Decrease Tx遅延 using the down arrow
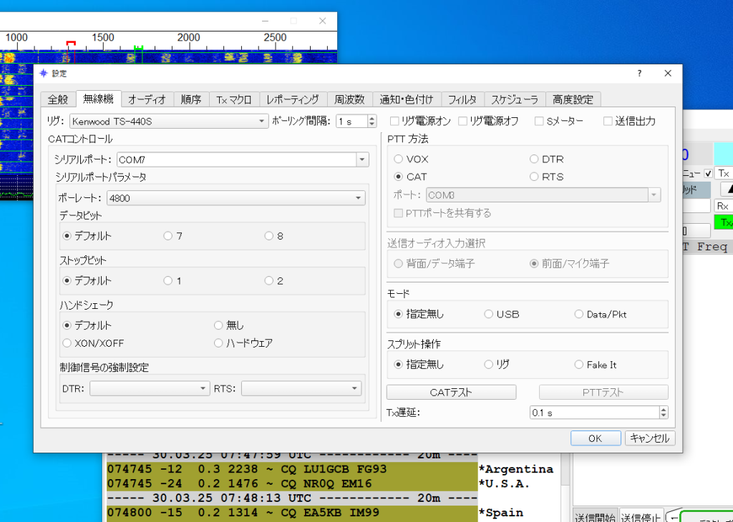 pyautogui.click(x=664, y=415)
